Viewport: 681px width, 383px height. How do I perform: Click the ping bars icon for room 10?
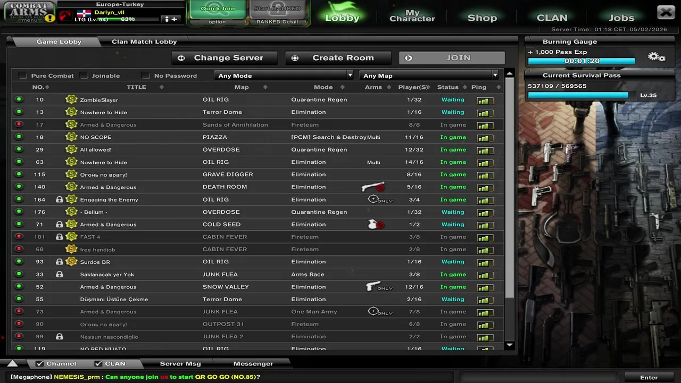484,101
